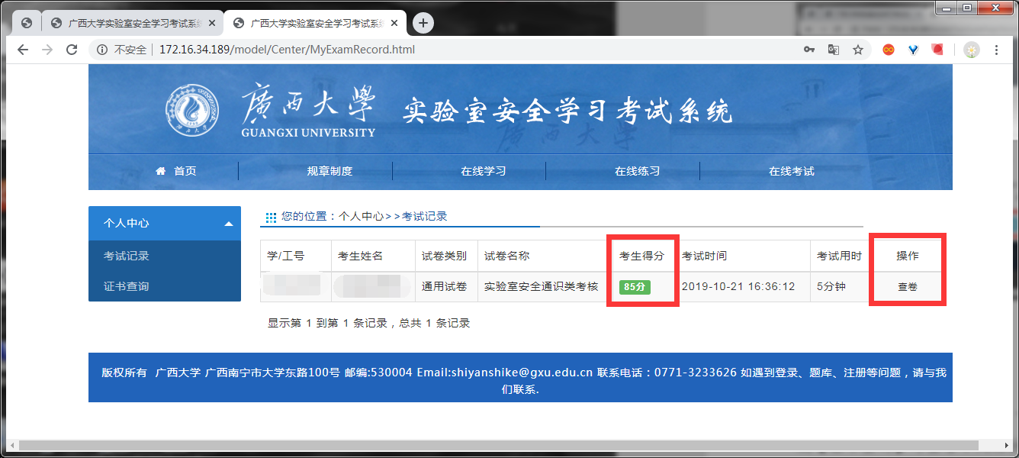Screen dimensions: 1019x458
Task: Collapse the 个人中心 sidebar panel
Action: pyautogui.click(x=165, y=224)
